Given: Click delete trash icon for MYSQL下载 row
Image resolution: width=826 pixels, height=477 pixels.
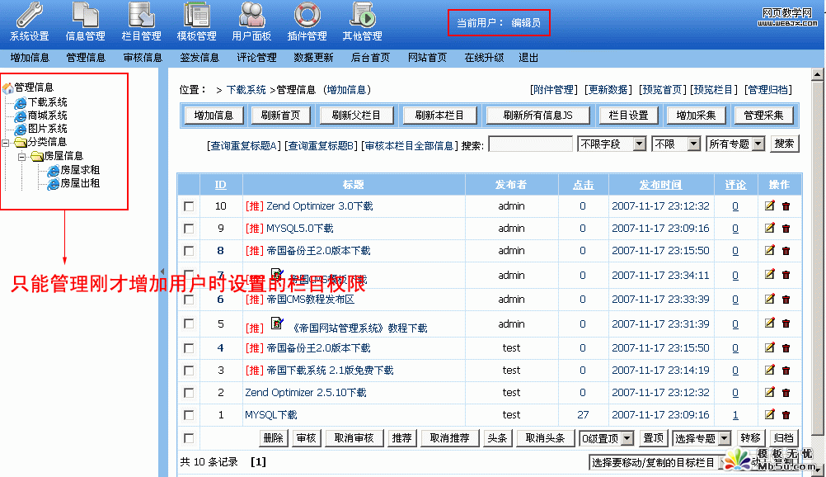Looking at the screenshot, I should (786, 415).
